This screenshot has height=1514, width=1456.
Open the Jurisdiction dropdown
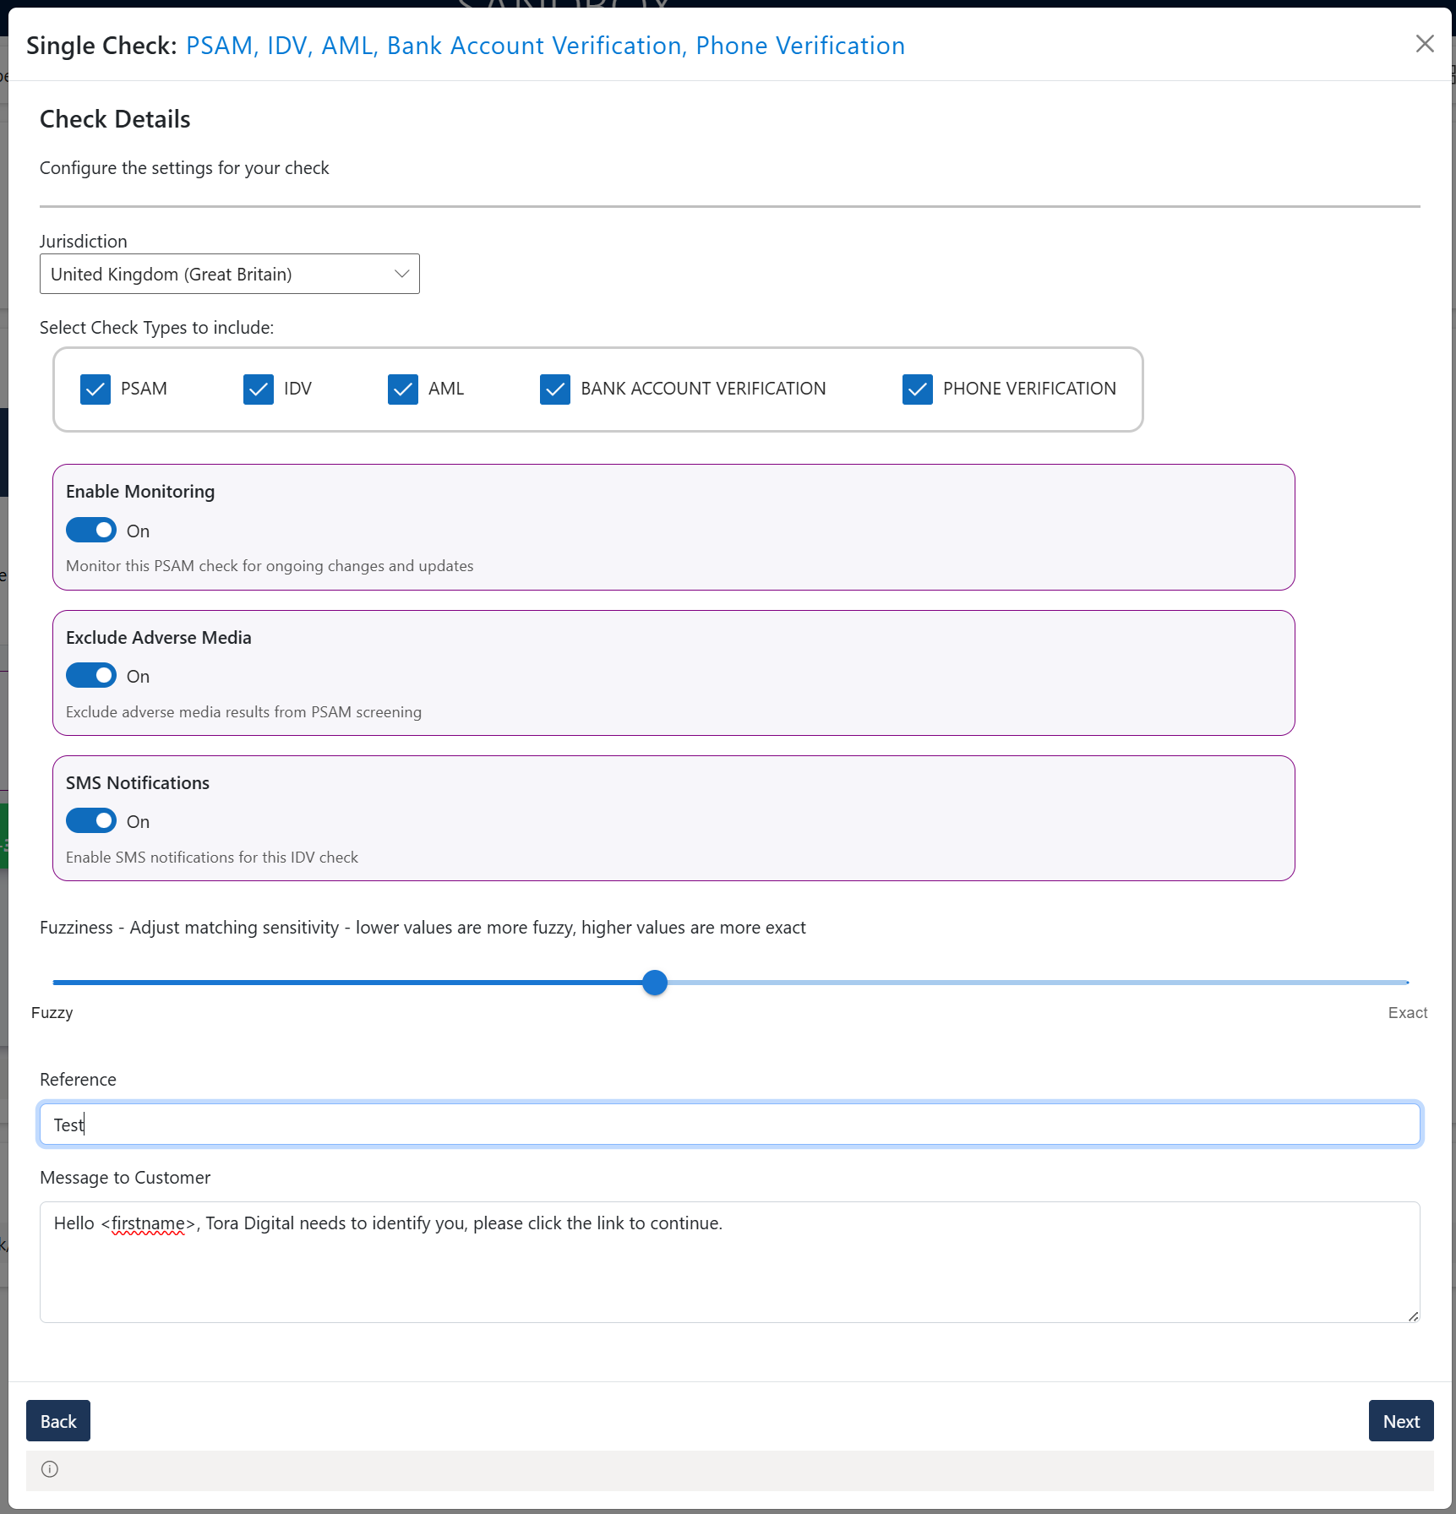click(230, 274)
